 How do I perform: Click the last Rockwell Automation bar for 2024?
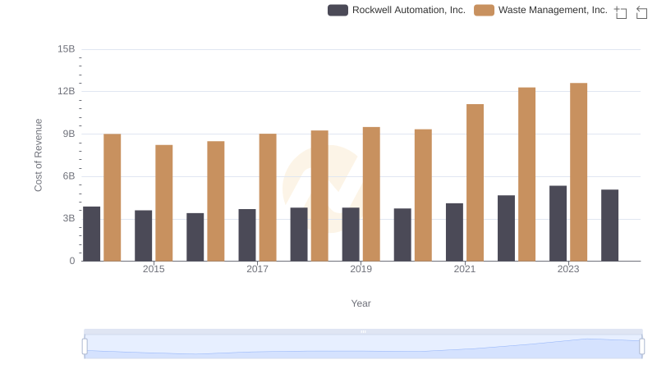[609, 225]
